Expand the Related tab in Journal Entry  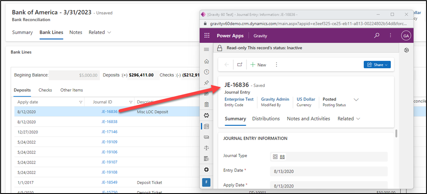(349, 119)
